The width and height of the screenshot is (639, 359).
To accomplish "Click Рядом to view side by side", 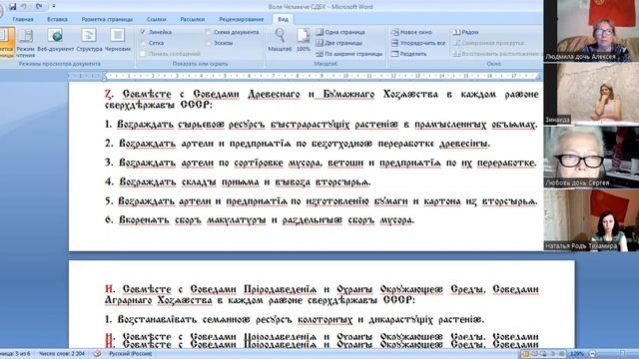I will click(x=466, y=32).
